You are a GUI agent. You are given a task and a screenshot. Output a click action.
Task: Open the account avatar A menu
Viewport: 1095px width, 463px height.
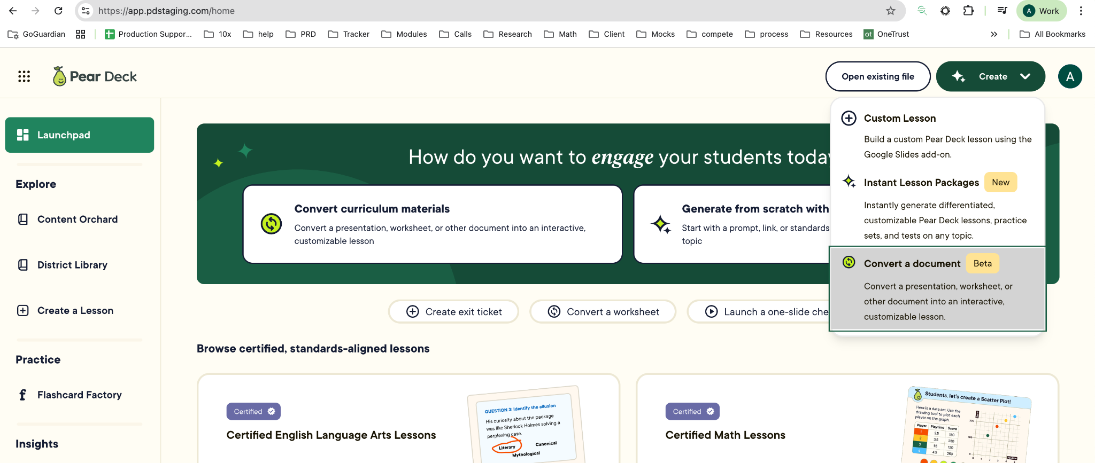(1070, 76)
